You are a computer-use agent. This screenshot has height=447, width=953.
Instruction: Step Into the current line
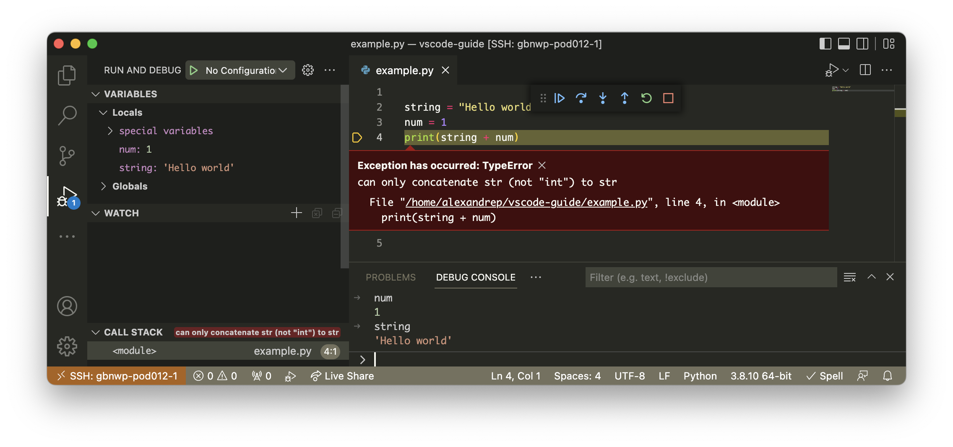(x=603, y=98)
